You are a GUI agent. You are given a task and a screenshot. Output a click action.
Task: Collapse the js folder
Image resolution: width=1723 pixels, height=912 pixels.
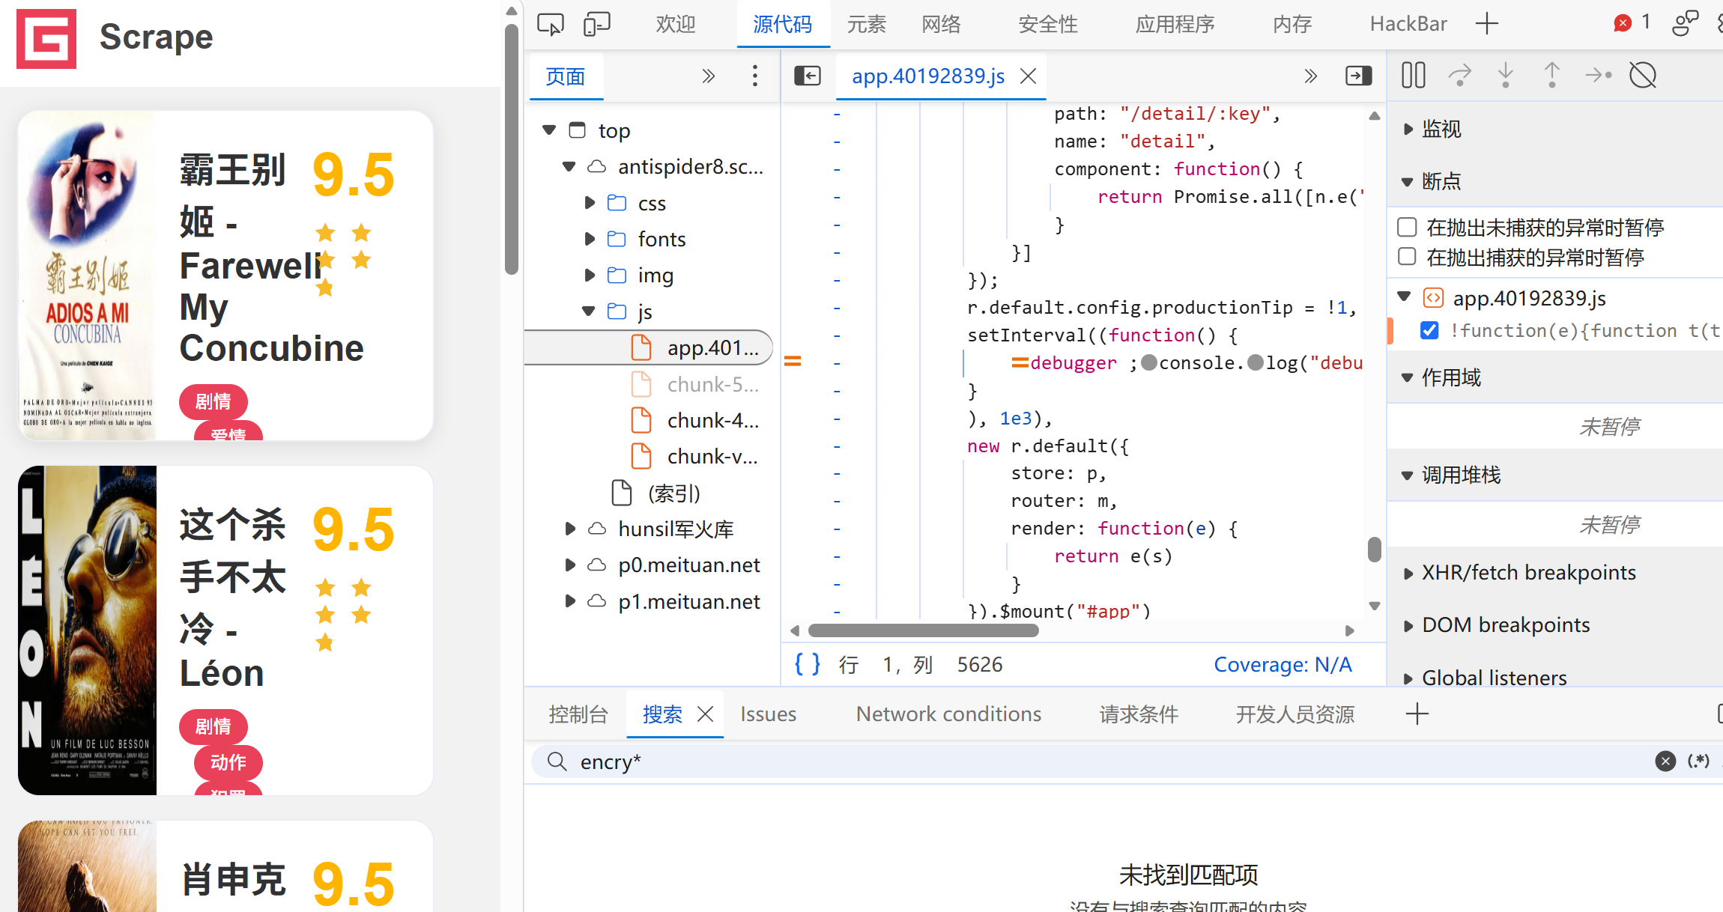pyautogui.click(x=590, y=311)
